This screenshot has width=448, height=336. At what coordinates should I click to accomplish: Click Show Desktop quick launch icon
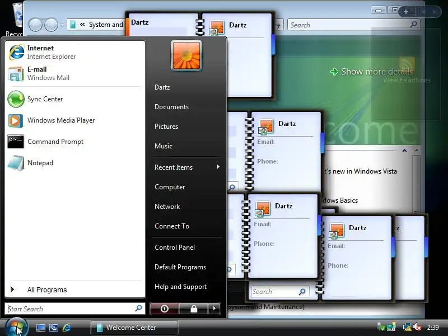click(40, 328)
